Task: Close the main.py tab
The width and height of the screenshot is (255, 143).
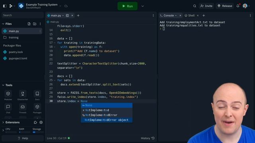Action: coord(72,15)
